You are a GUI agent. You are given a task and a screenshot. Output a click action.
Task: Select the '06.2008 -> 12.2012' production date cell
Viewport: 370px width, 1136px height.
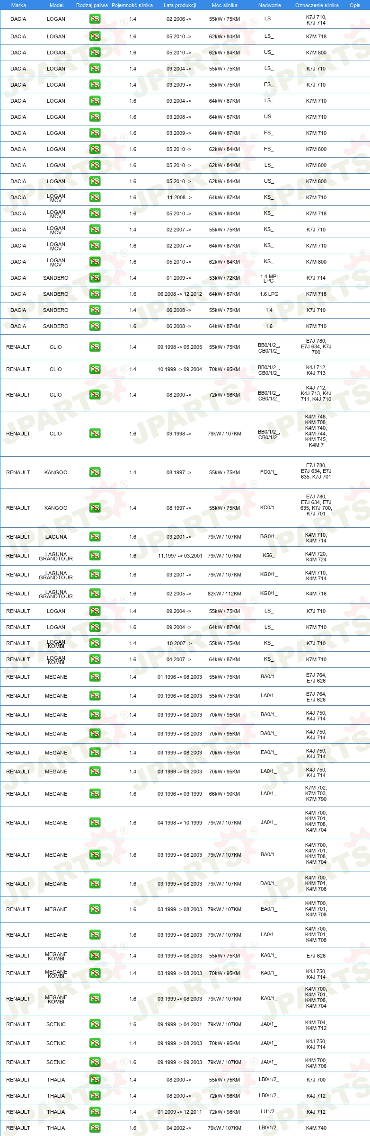pyautogui.click(x=180, y=294)
